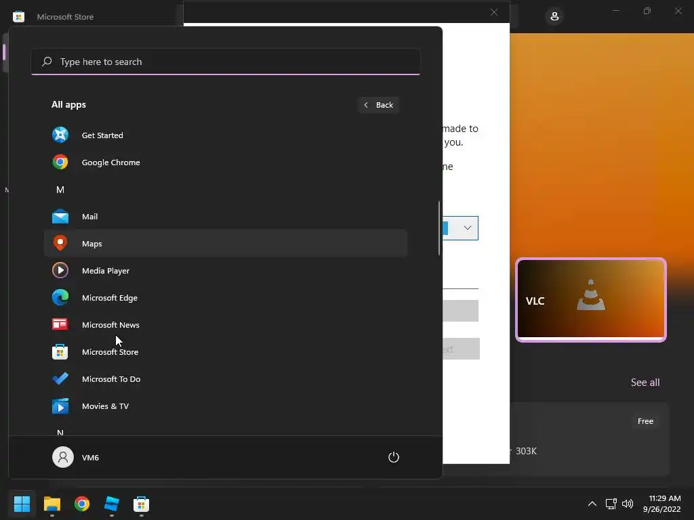This screenshot has height=520, width=694.
Task: Launch Media Player from the list
Action: [226, 271]
